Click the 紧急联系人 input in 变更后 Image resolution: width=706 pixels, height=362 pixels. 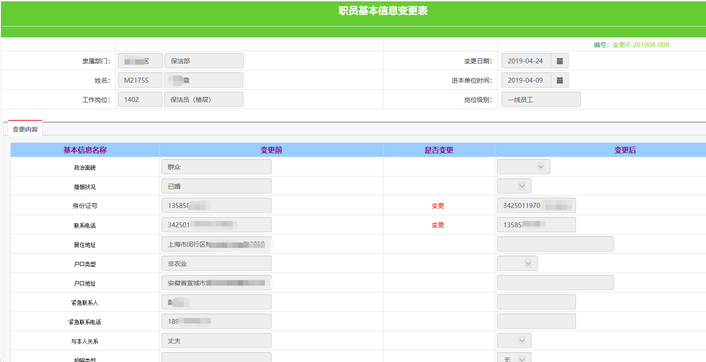tap(536, 302)
